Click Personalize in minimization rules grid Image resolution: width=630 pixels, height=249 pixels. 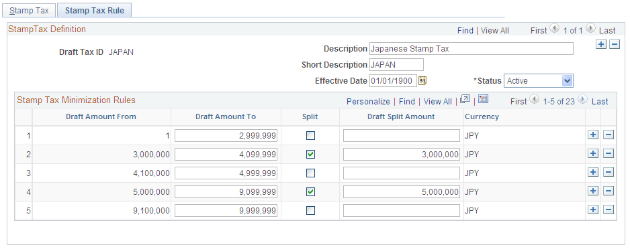[x=368, y=102]
